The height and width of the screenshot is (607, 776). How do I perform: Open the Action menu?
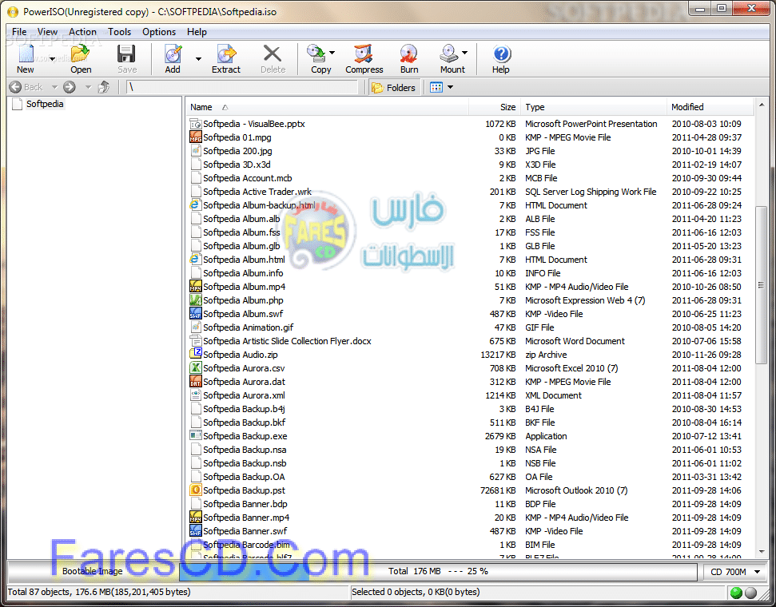click(82, 32)
